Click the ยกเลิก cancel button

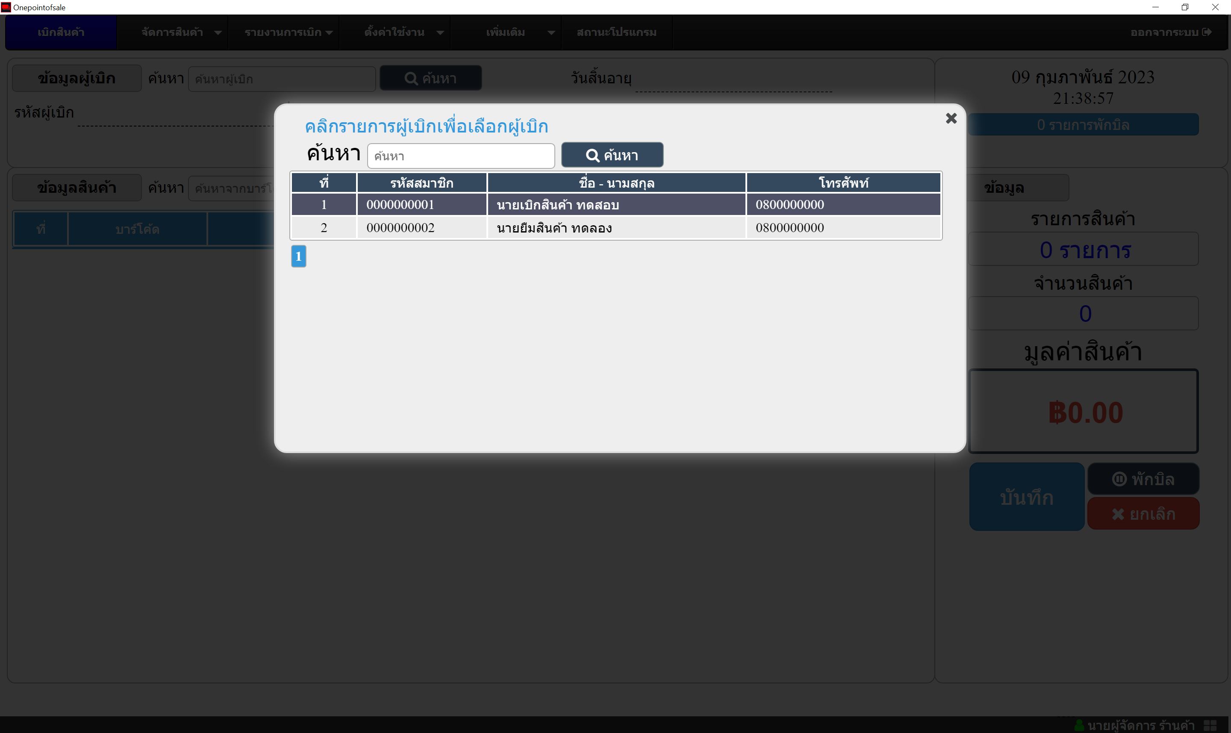[x=1143, y=514]
